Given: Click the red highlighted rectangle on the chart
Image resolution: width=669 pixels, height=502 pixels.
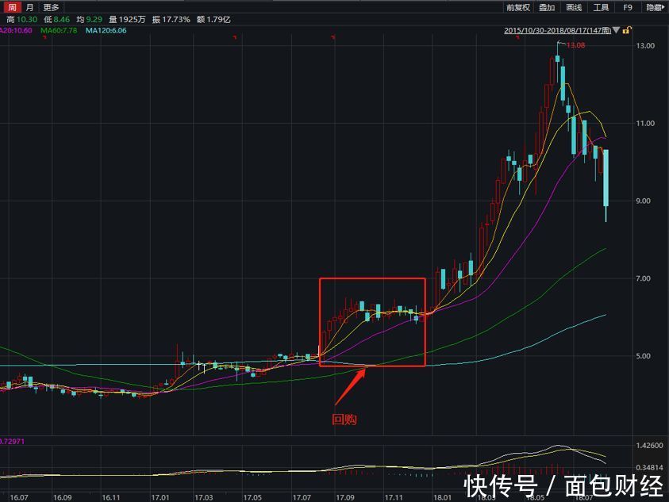Looking at the screenshot, I should click(372, 321).
